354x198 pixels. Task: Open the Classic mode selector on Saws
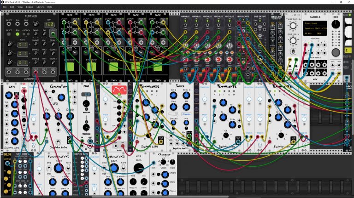click(186, 114)
